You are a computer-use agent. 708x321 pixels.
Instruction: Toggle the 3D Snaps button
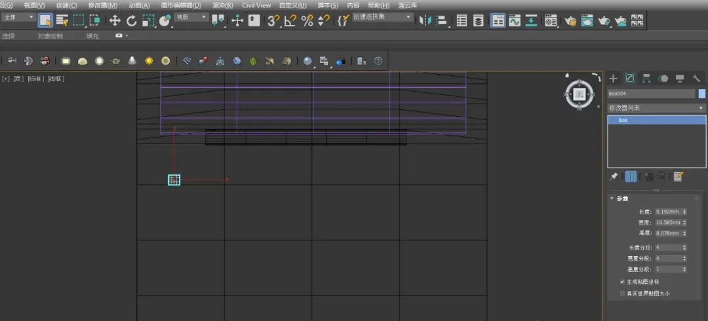point(273,20)
